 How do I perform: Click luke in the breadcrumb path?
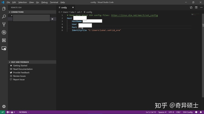72,12
